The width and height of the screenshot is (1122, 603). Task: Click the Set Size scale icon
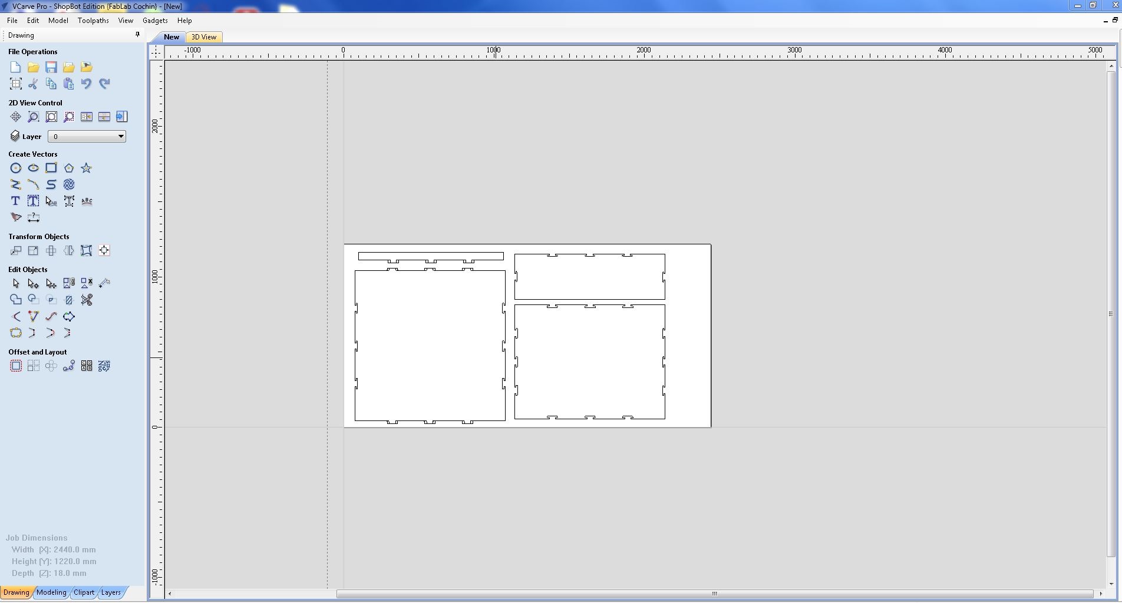[x=33, y=251]
